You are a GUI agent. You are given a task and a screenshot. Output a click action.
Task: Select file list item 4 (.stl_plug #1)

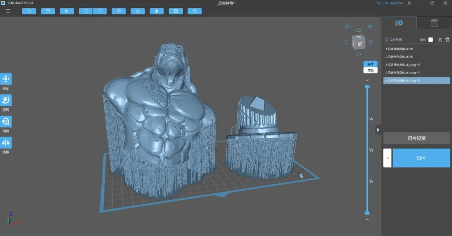[x=416, y=73]
